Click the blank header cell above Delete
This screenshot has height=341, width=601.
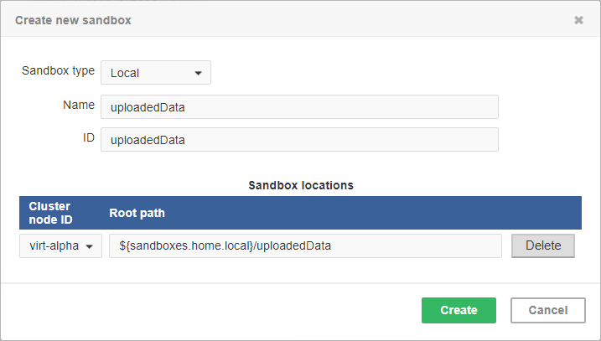[x=543, y=213]
